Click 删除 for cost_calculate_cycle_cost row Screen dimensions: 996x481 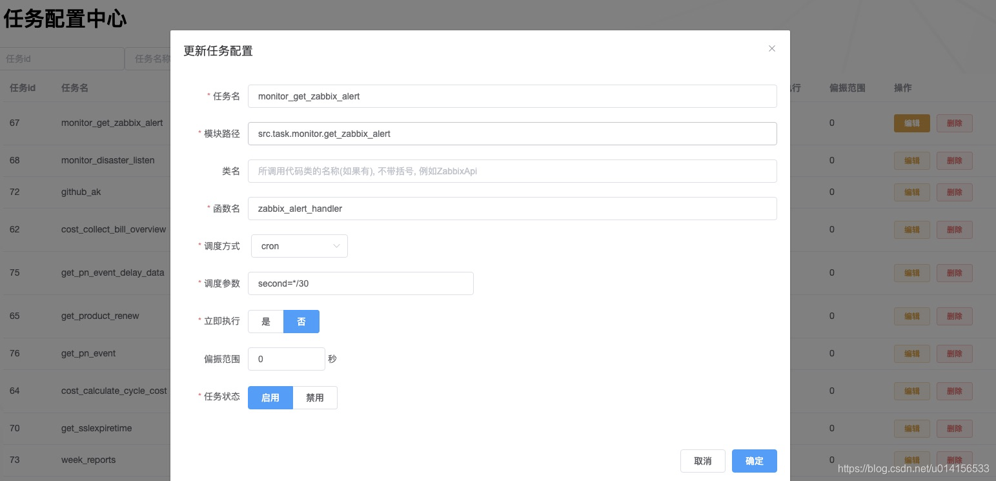(x=955, y=391)
